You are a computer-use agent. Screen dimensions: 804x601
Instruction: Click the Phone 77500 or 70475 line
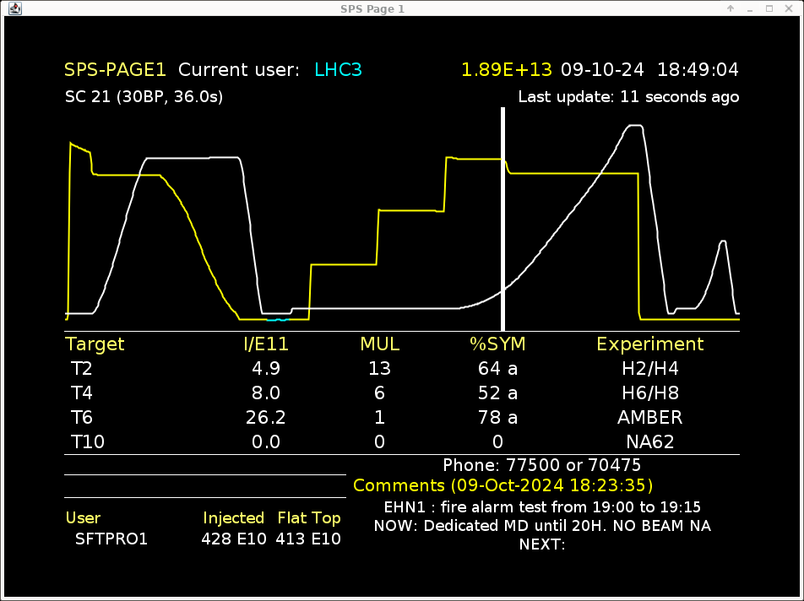click(541, 465)
